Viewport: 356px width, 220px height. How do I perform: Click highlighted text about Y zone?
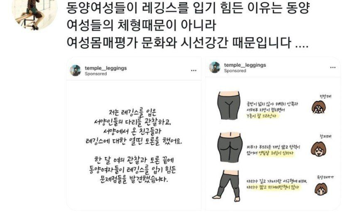(262, 116)
